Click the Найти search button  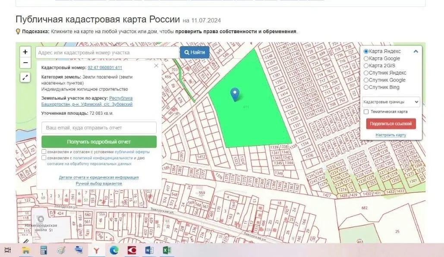pos(195,52)
